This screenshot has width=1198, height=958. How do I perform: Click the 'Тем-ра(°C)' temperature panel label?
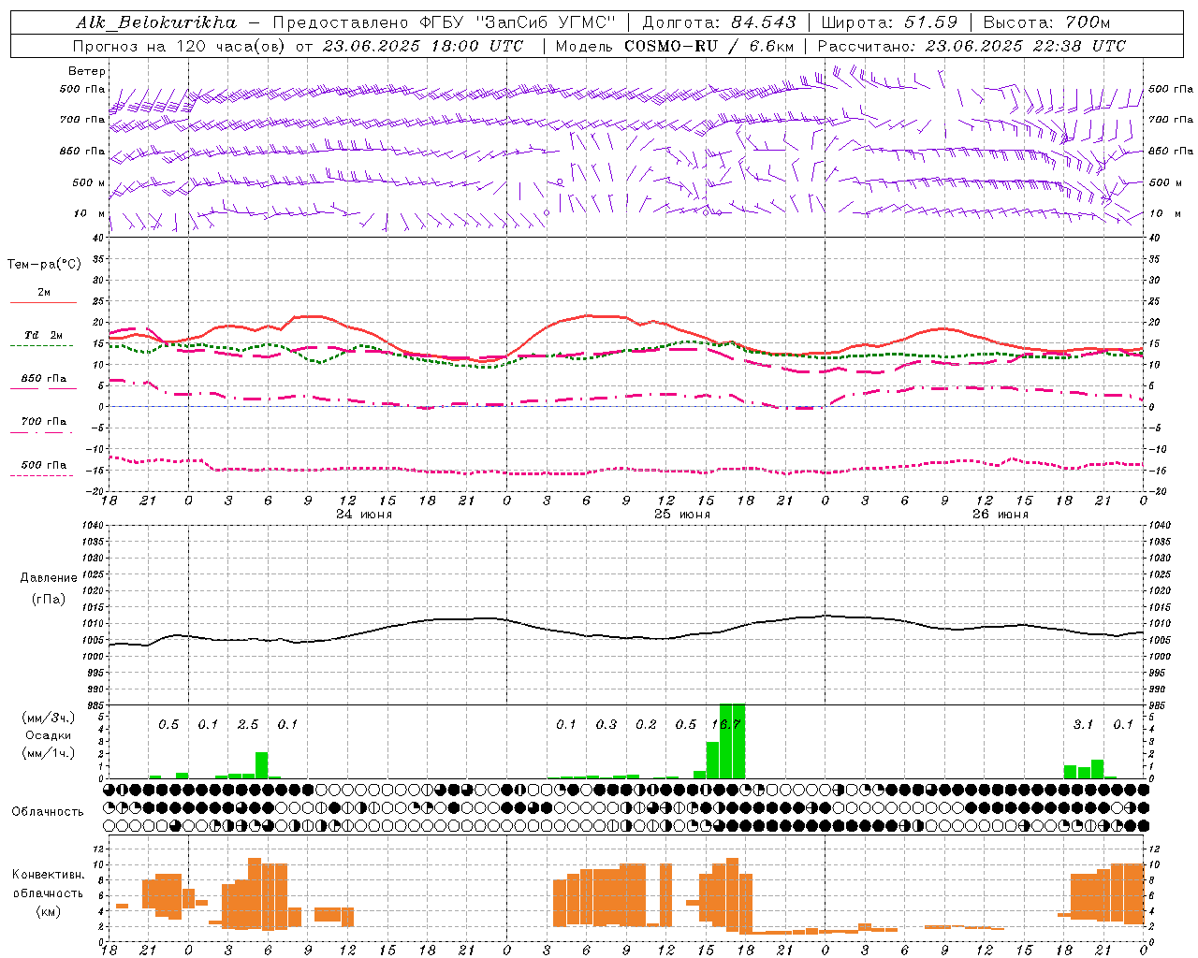44,265
